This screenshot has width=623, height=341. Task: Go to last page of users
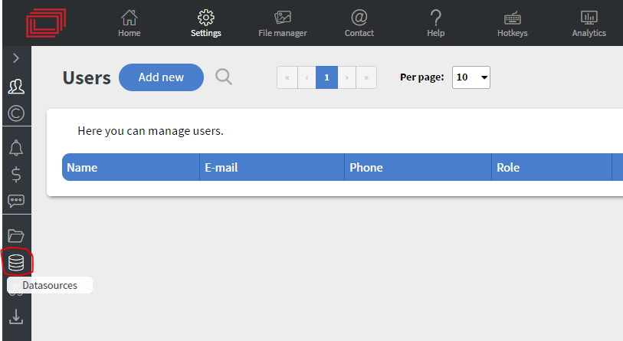366,77
